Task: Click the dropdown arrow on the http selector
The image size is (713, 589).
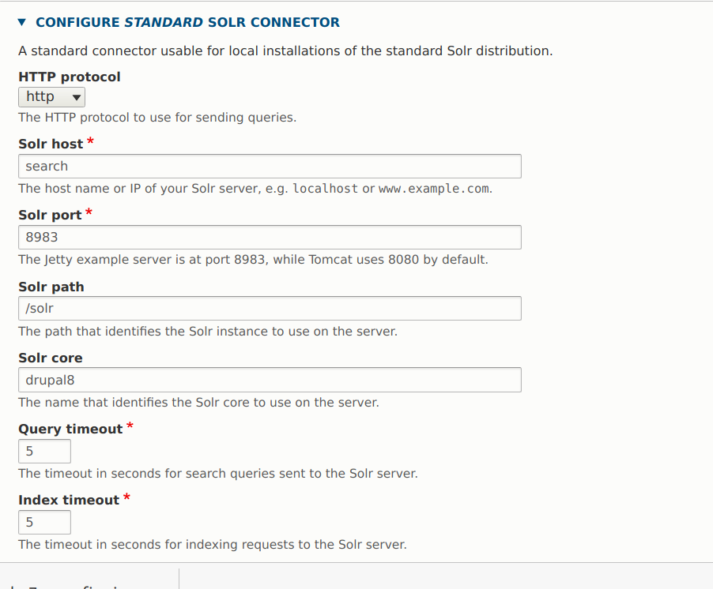Action: pyautogui.click(x=76, y=96)
